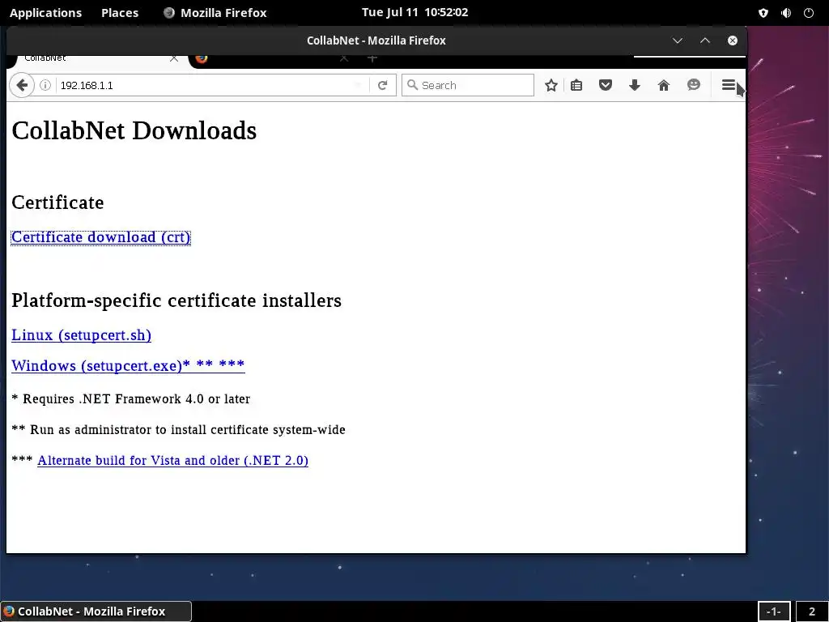Open Linux (setupcert.sh) link
The image size is (829, 622).
coord(82,334)
